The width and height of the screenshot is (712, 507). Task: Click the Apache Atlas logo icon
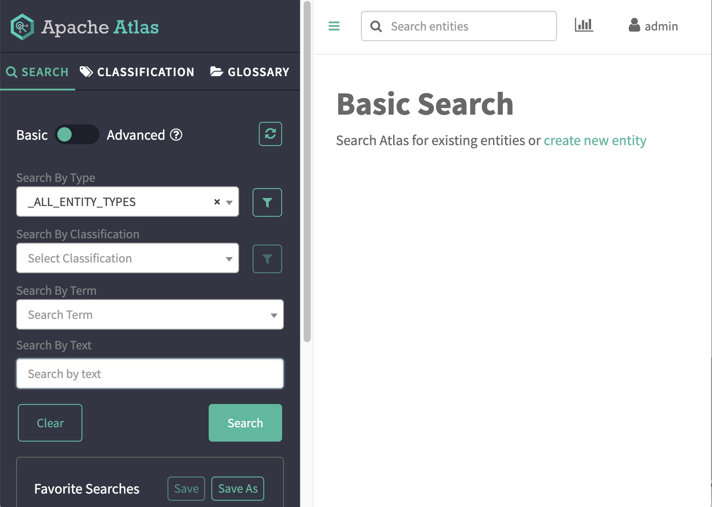coord(22,27)
